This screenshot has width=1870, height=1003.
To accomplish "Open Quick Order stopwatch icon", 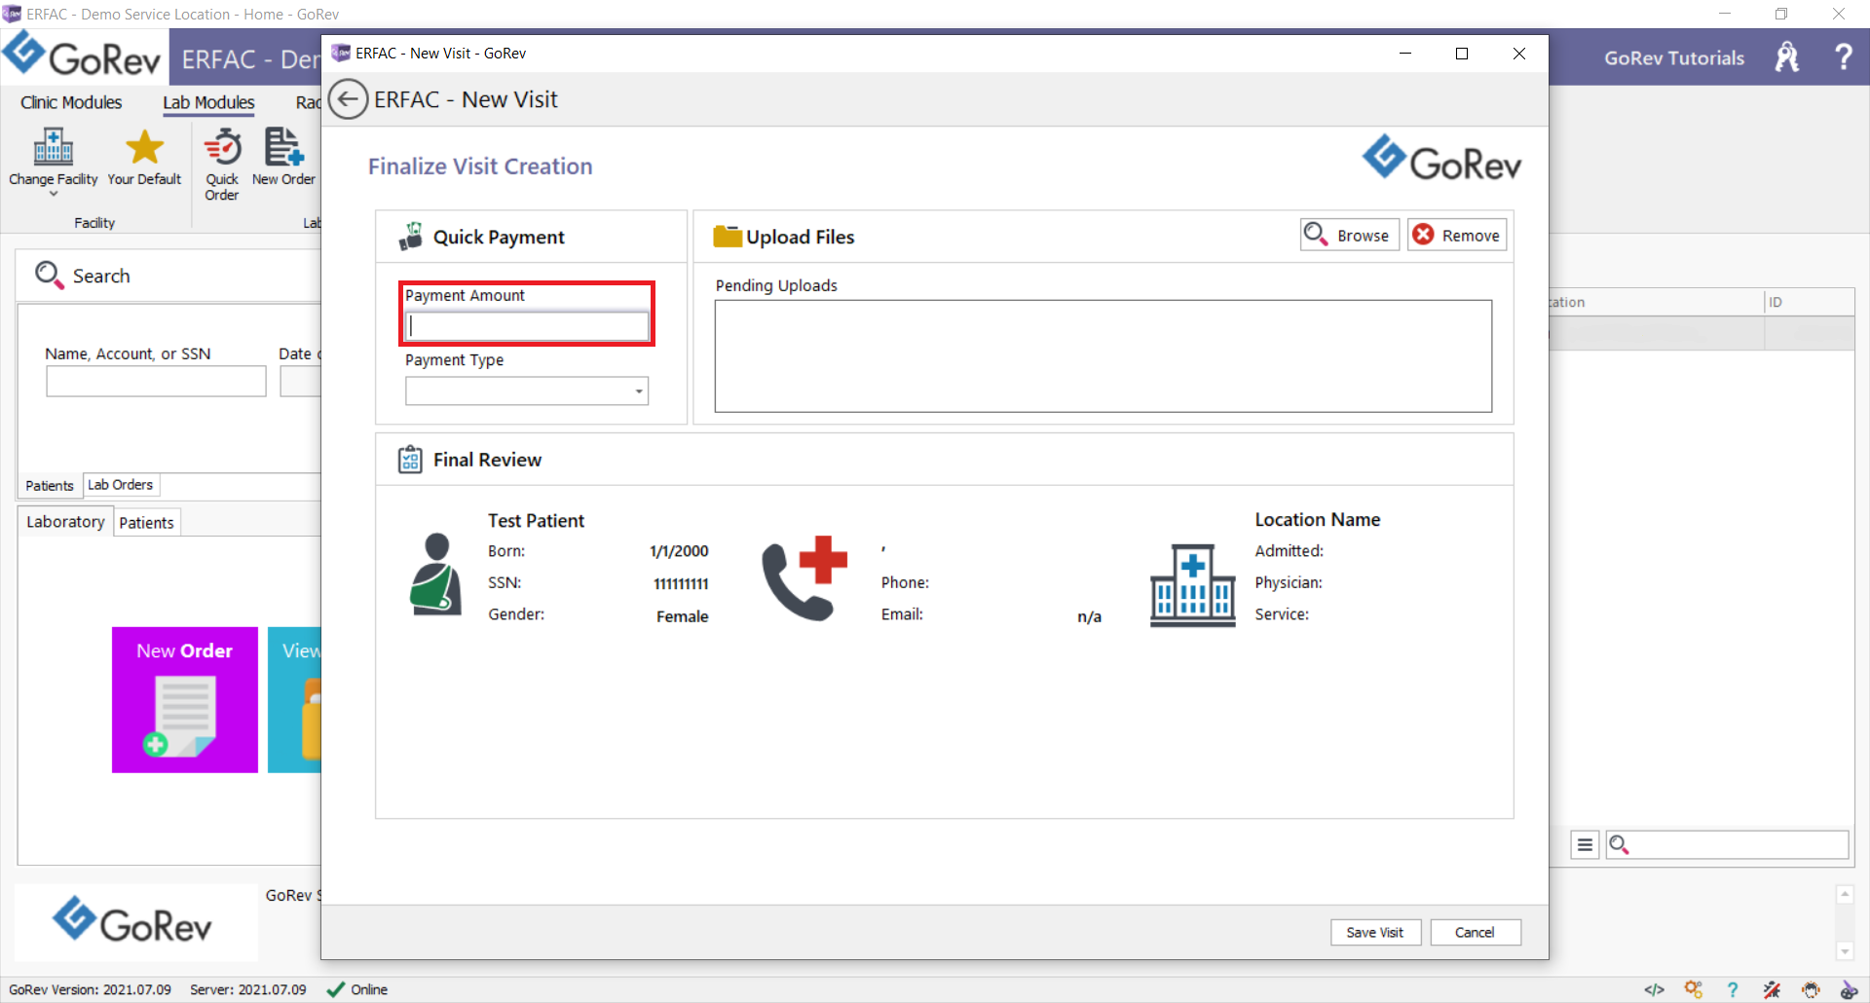I will tap(222, 147).
